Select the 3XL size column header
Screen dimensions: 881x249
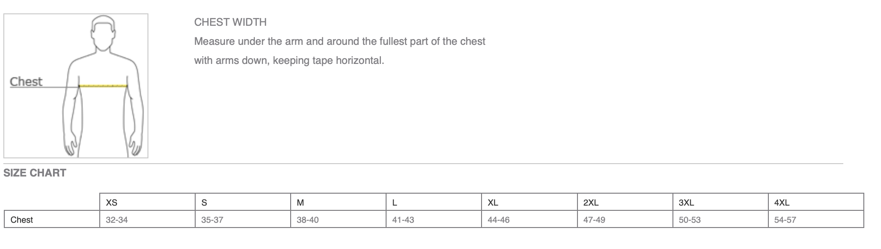pyautogui.click(x=720, y=202)
